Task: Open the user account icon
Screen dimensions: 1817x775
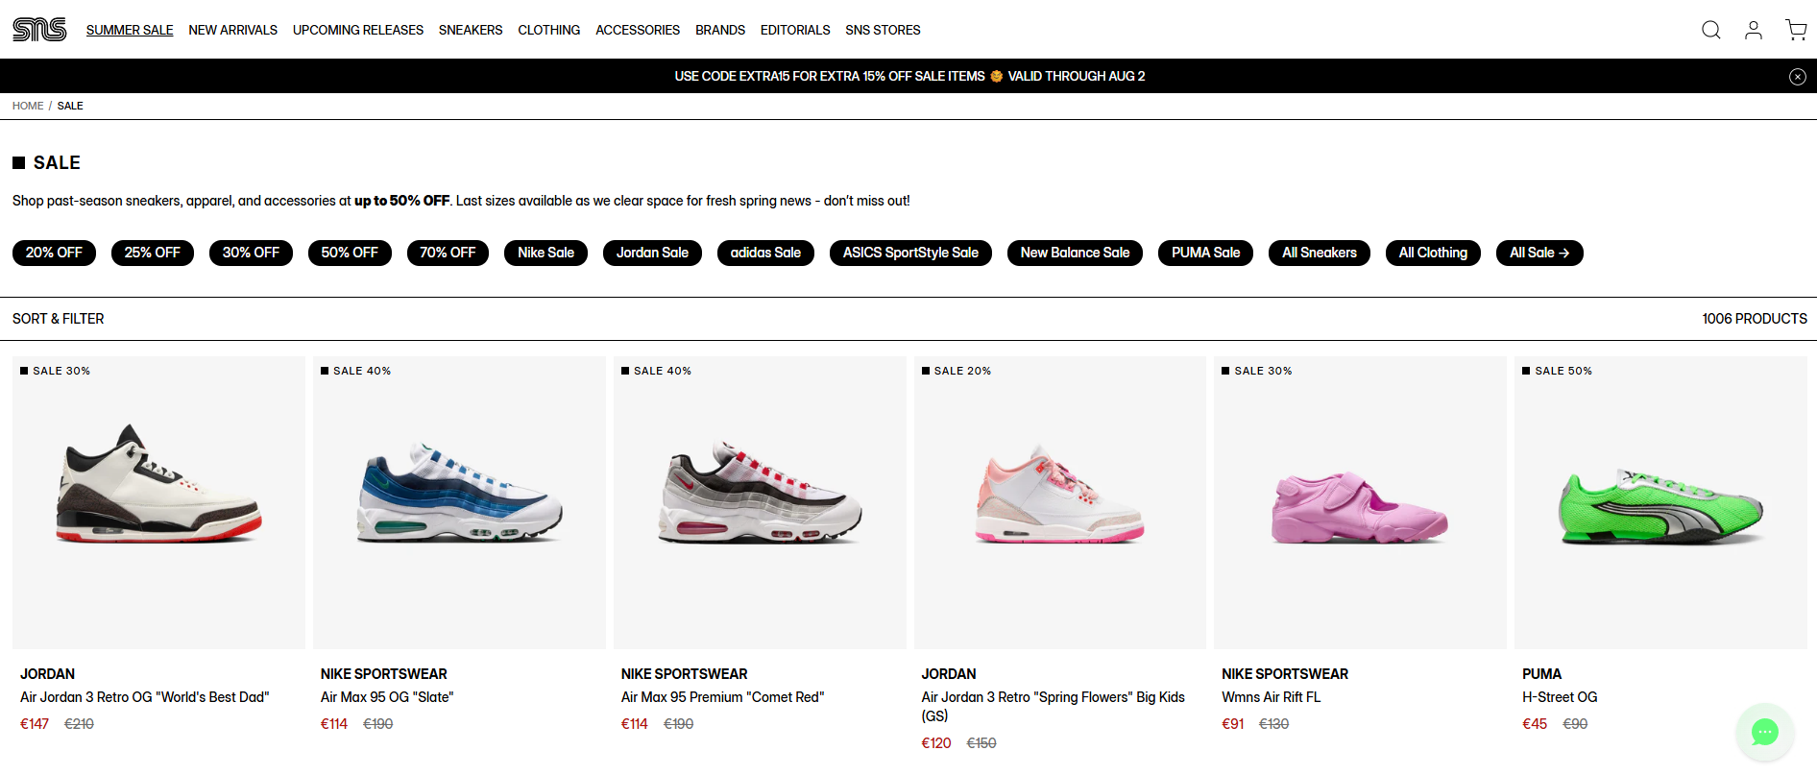Action: [x=1754, y=30]
